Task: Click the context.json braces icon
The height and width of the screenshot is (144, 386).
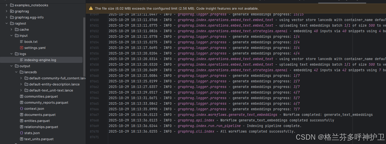Action: pos(22,109)
